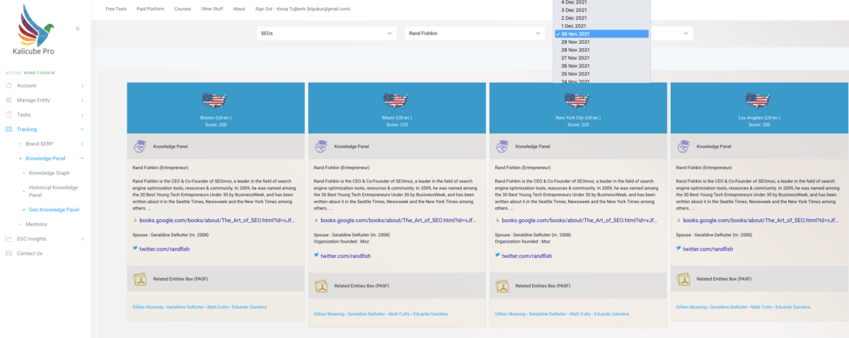Click the Twitter bird icon in Boston card
Screen dimensions: 849x338
click(135, 248)
